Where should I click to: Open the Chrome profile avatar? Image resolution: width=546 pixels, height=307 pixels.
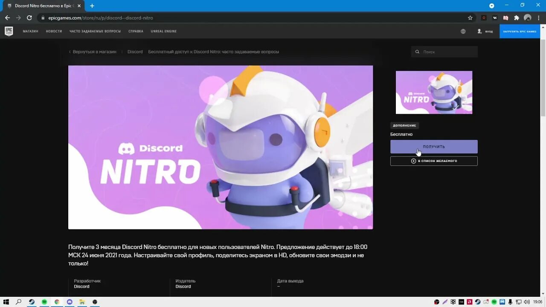click(528, 18)
